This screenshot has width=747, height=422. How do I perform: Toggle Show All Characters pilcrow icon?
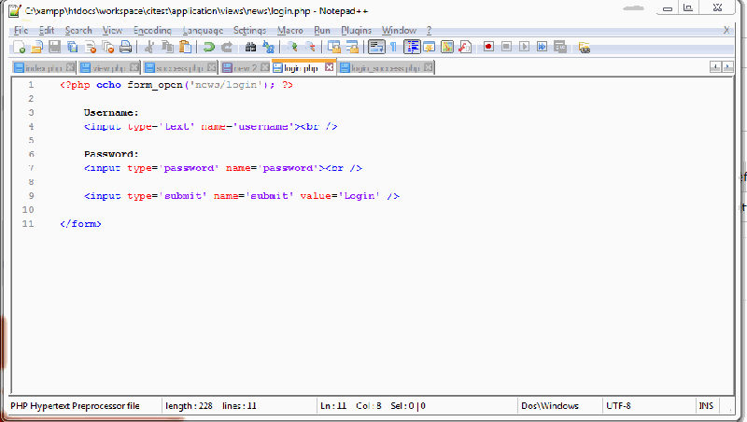[x=393, y=47]
